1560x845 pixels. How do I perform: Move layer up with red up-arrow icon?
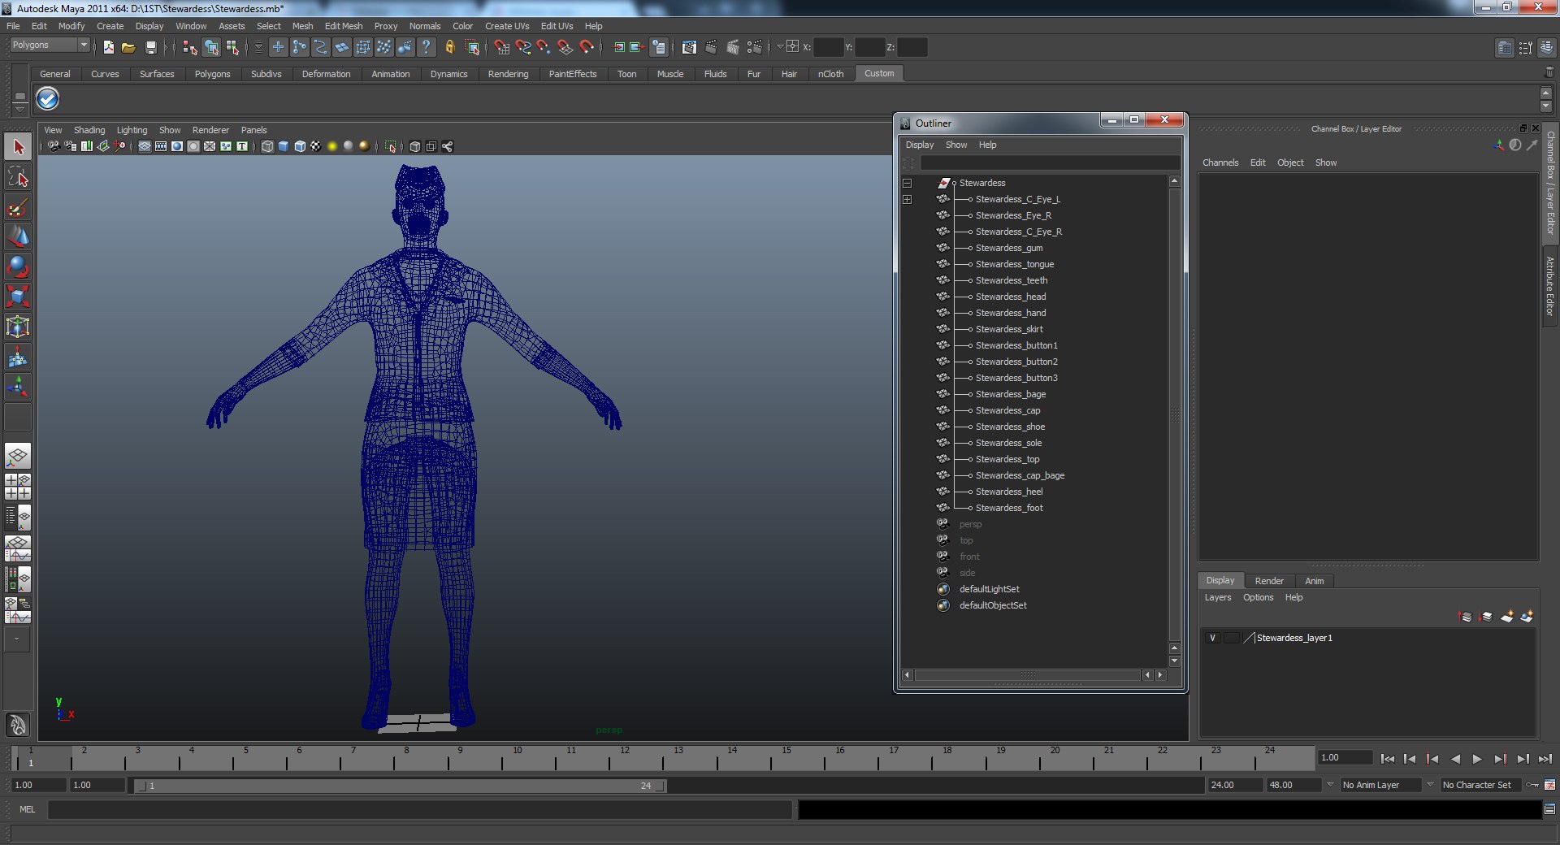1466,617
